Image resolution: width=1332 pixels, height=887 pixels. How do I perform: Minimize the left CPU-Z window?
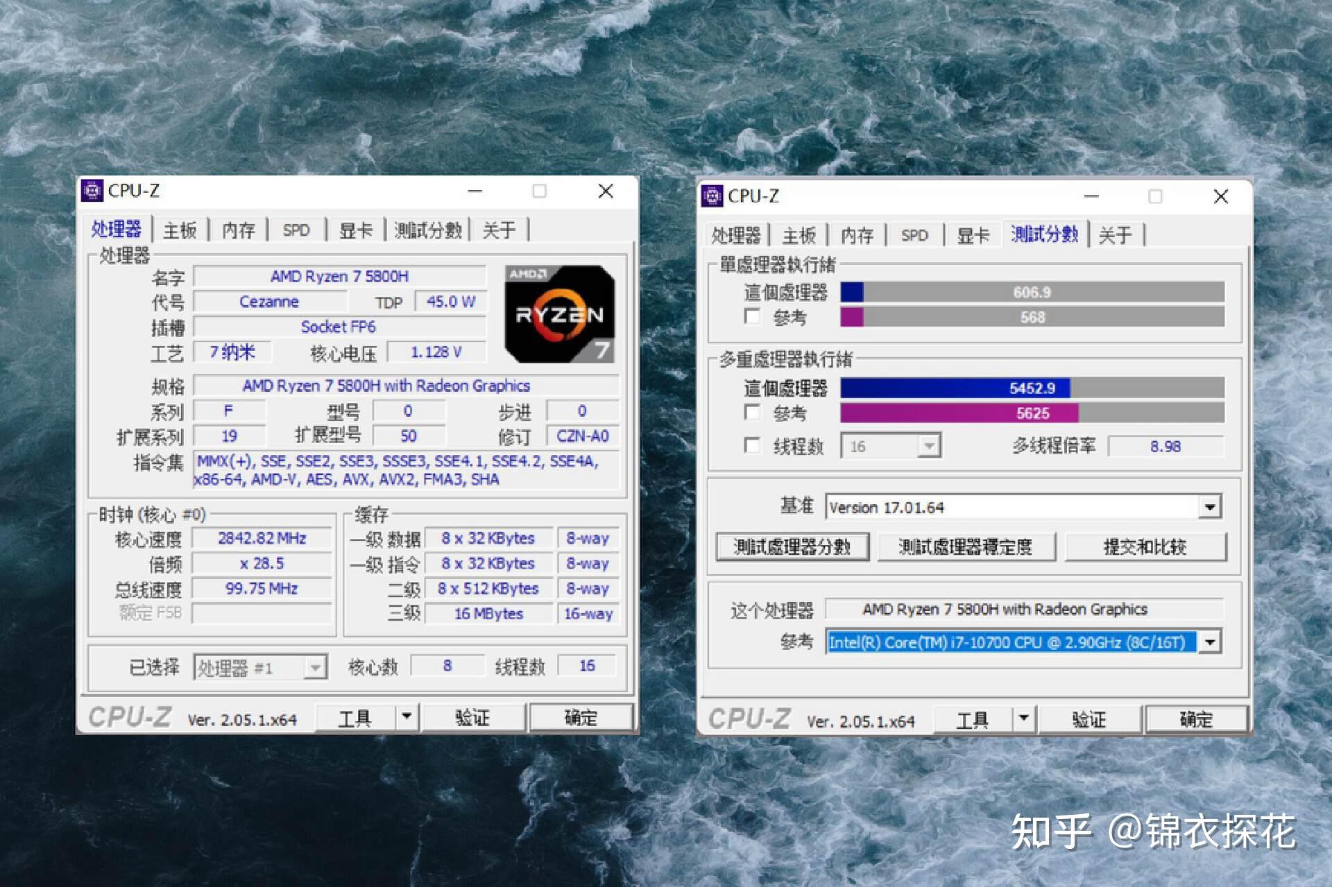pos(475,191)
